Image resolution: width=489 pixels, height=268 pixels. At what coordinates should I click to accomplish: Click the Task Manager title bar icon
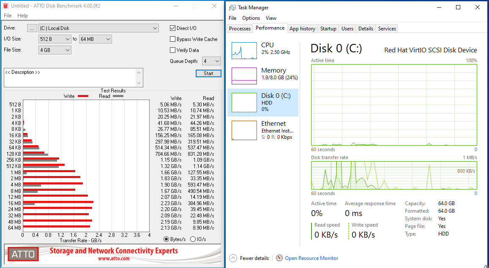(232, 8)
